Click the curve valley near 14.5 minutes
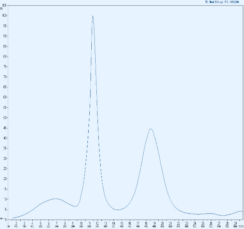The image size is (244, 229). (x=118, y=210)
